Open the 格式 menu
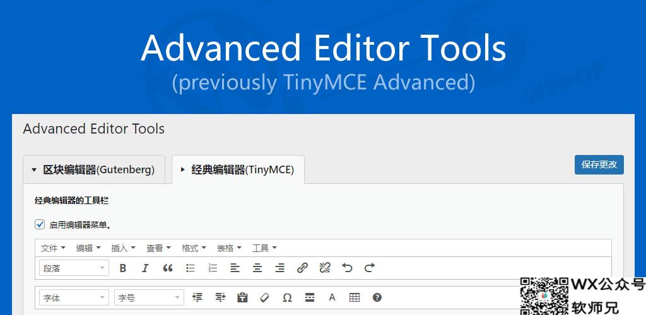 pos(194,248)
